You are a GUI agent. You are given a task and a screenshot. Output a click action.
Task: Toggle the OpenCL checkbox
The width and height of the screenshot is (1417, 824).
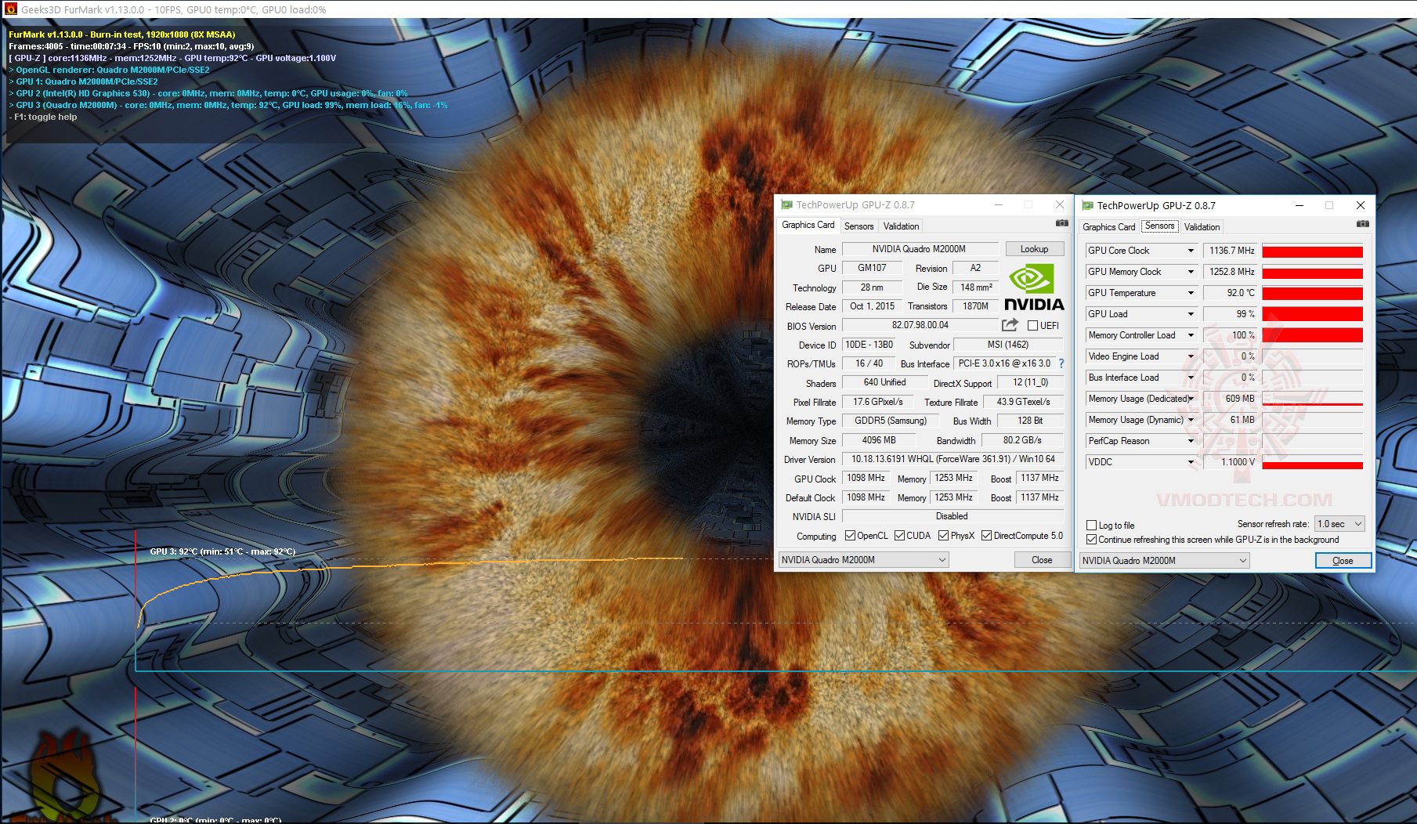(x=850, y=536)
